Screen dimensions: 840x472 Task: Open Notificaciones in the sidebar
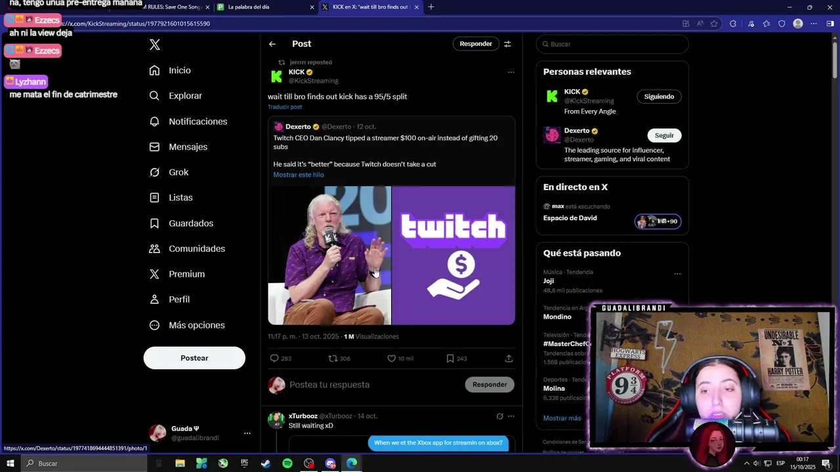[188, 121]
